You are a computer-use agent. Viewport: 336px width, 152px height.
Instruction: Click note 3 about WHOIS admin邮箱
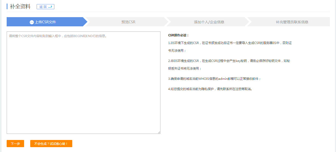(215, 79)
